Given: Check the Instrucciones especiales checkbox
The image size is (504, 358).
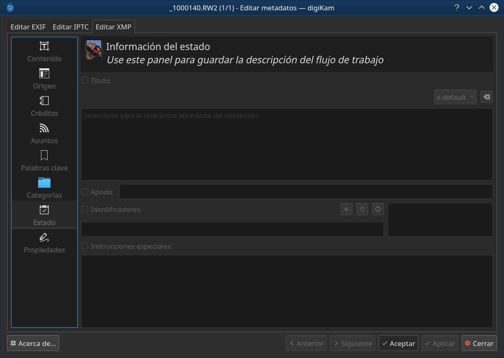Looking at the screenshot, I should click(x=85, y=246).
